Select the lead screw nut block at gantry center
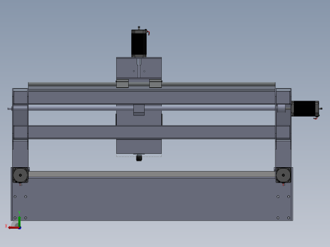 [139, 110]
